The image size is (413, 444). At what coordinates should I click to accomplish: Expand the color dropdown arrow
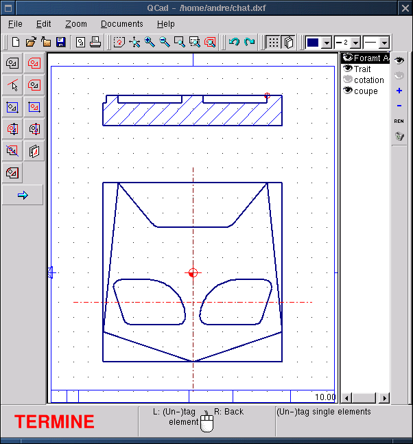pos(327,43)
